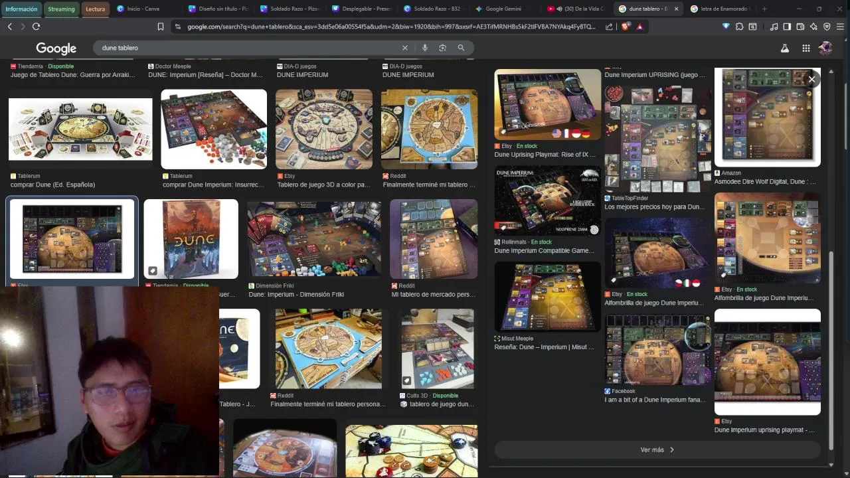Open the Cults 3D tablero de juego thumbnail
850x478 pixels.
(x=437, y=349)
